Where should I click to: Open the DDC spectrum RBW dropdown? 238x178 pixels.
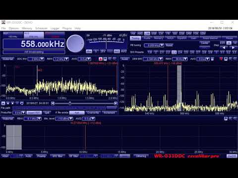click(67, 59)
